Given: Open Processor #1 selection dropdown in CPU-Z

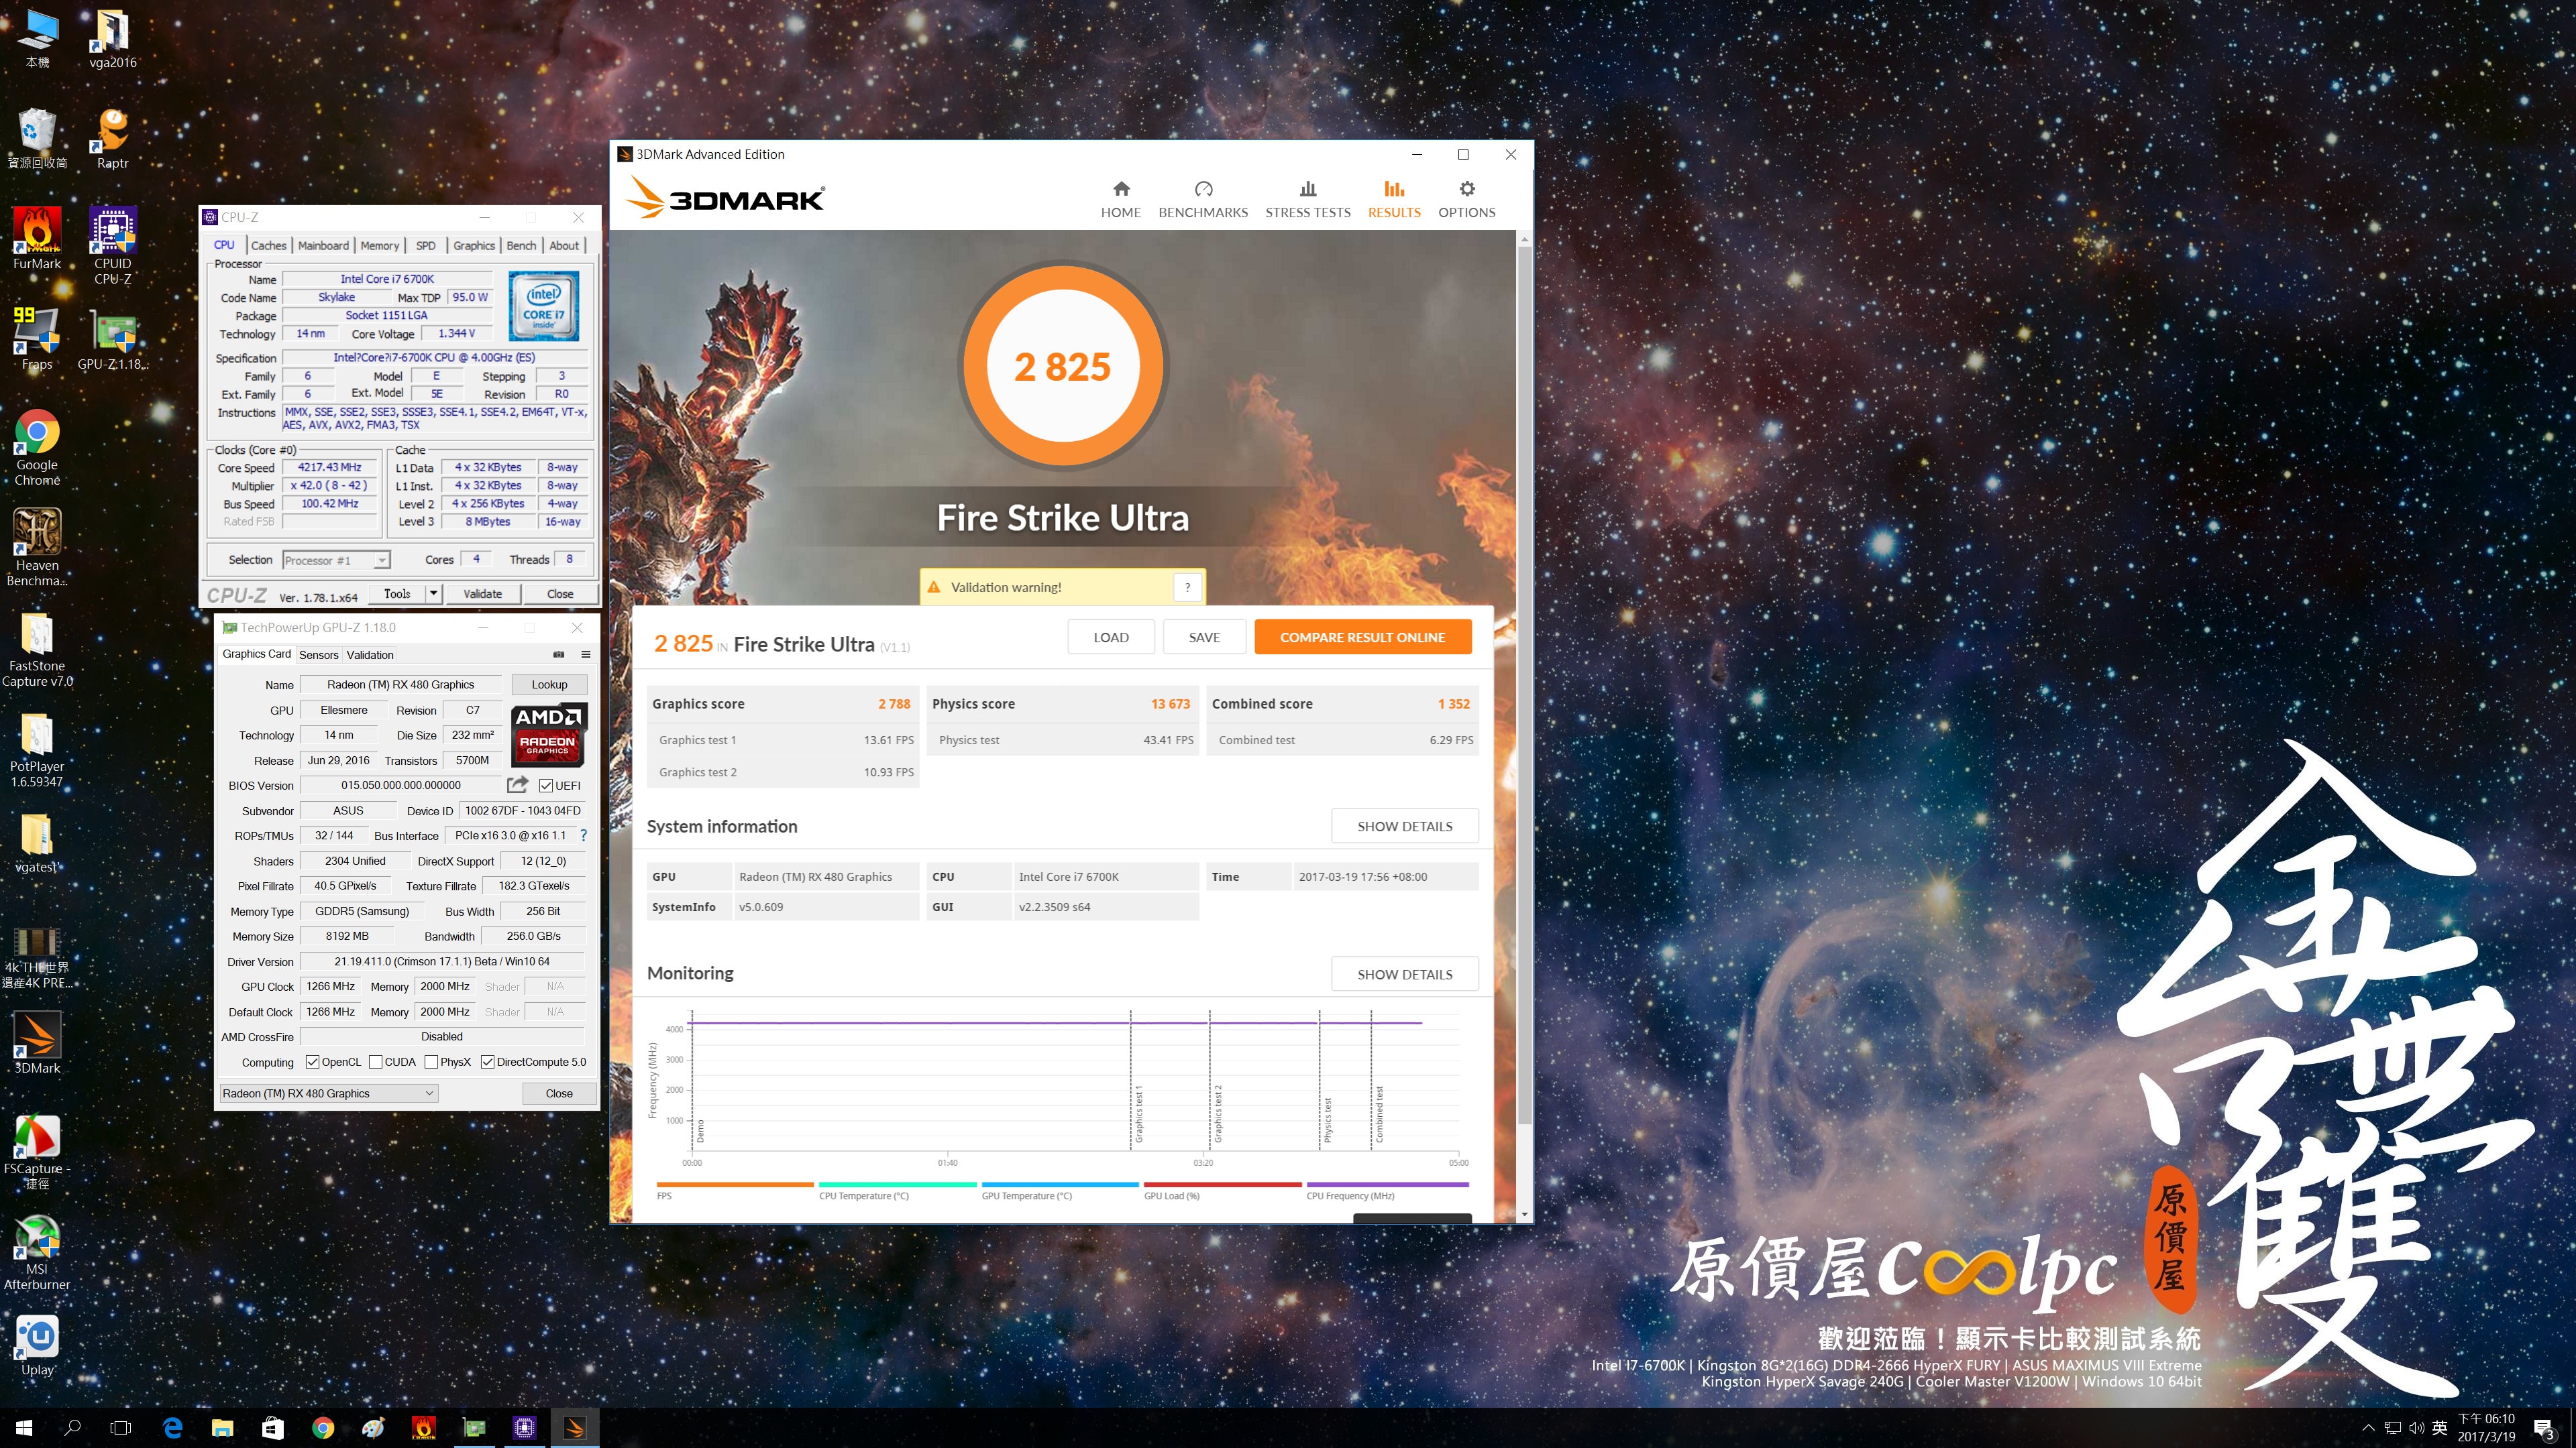Looking at the screenshot, I should click(x=336, y=560).
